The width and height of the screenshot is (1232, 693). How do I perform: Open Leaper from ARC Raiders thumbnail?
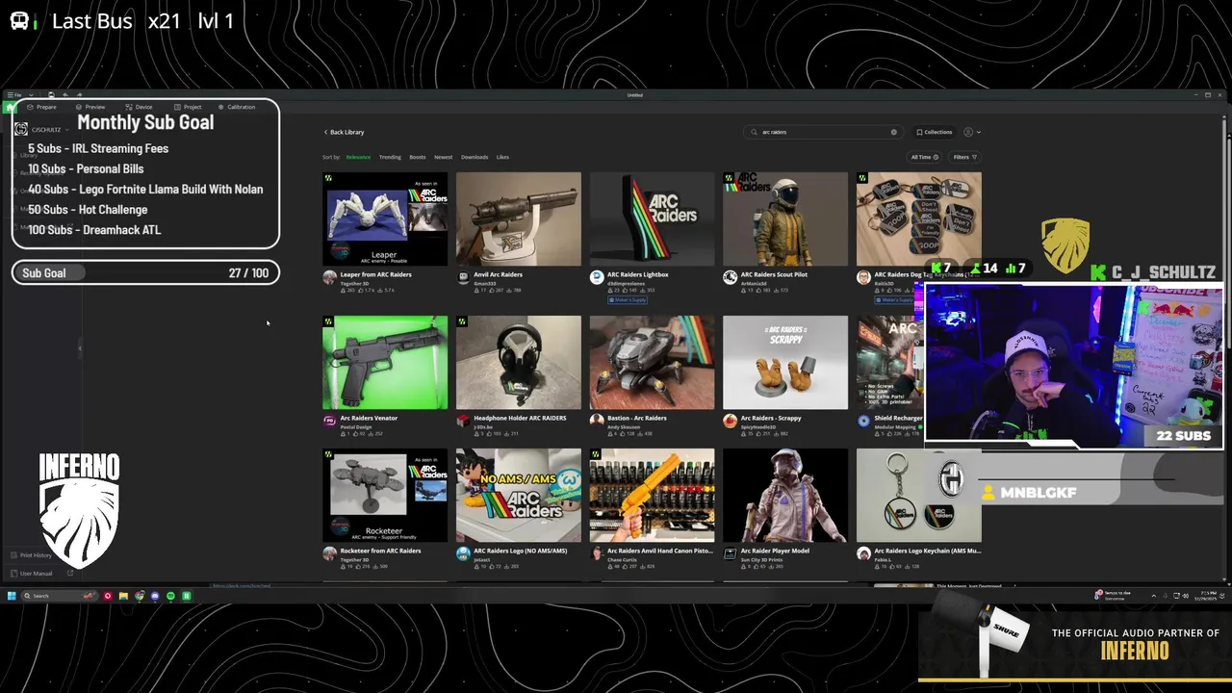click(x=385, y=218)
